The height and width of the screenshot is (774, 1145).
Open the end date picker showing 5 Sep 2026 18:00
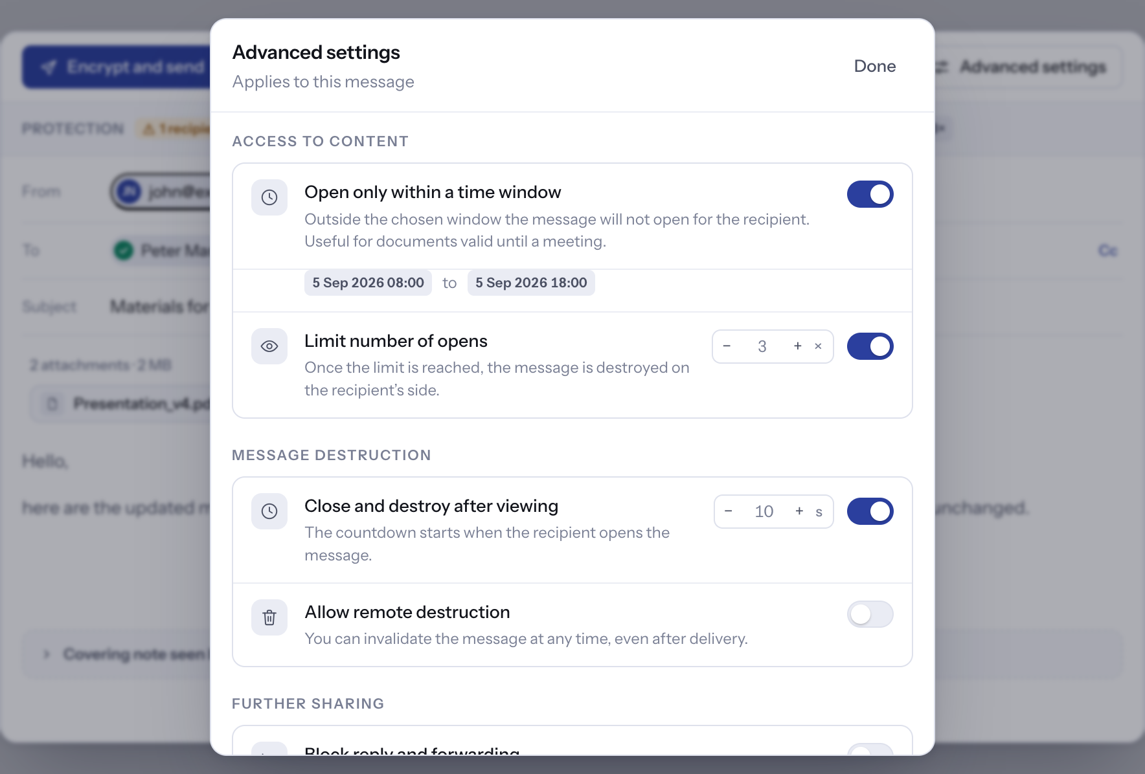[x=531, y=283]
